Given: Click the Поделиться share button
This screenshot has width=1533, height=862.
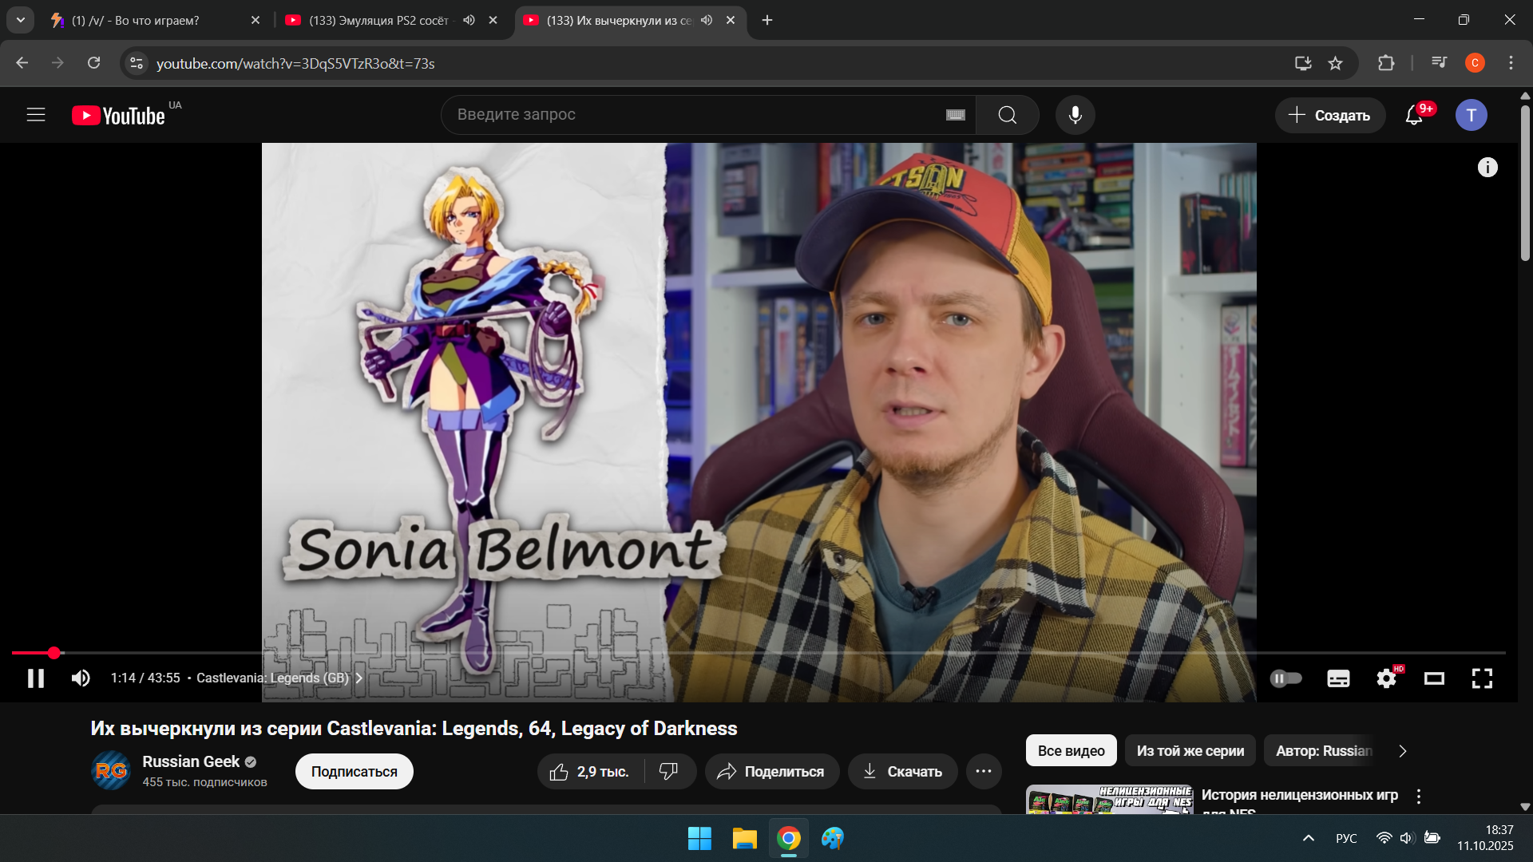Looking at the screenshot, I should click(x=771, y=771).
